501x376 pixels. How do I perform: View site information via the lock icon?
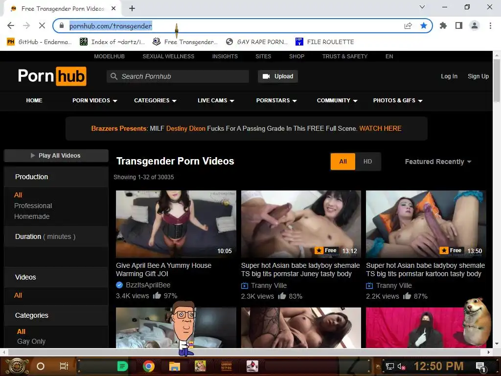click(x=62, y=25)
